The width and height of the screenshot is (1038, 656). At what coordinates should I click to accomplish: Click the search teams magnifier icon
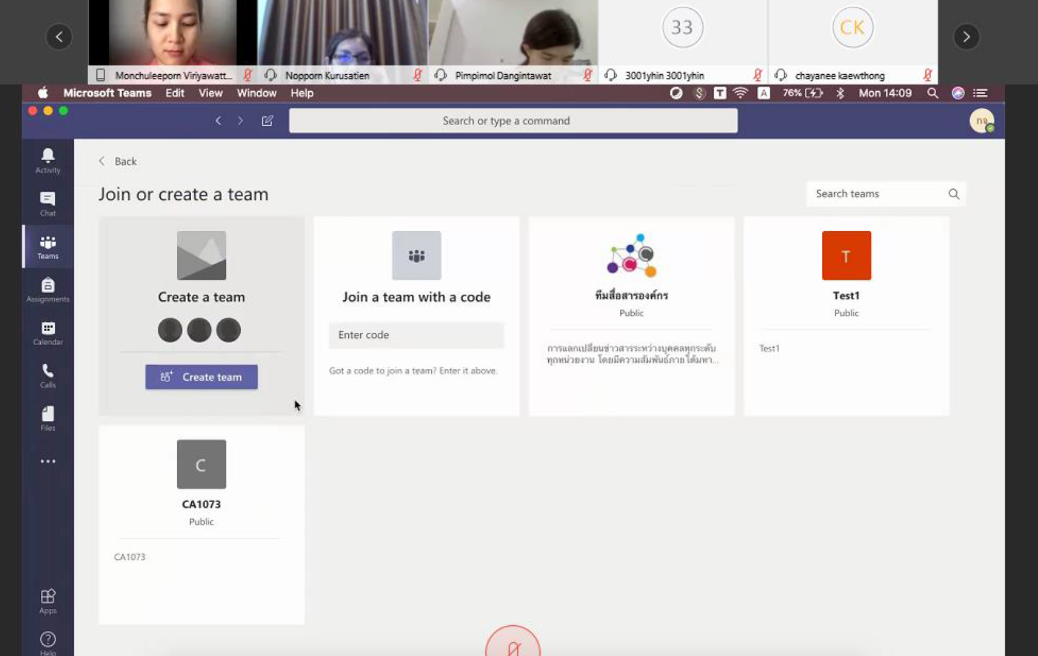[x=953, y=194]
